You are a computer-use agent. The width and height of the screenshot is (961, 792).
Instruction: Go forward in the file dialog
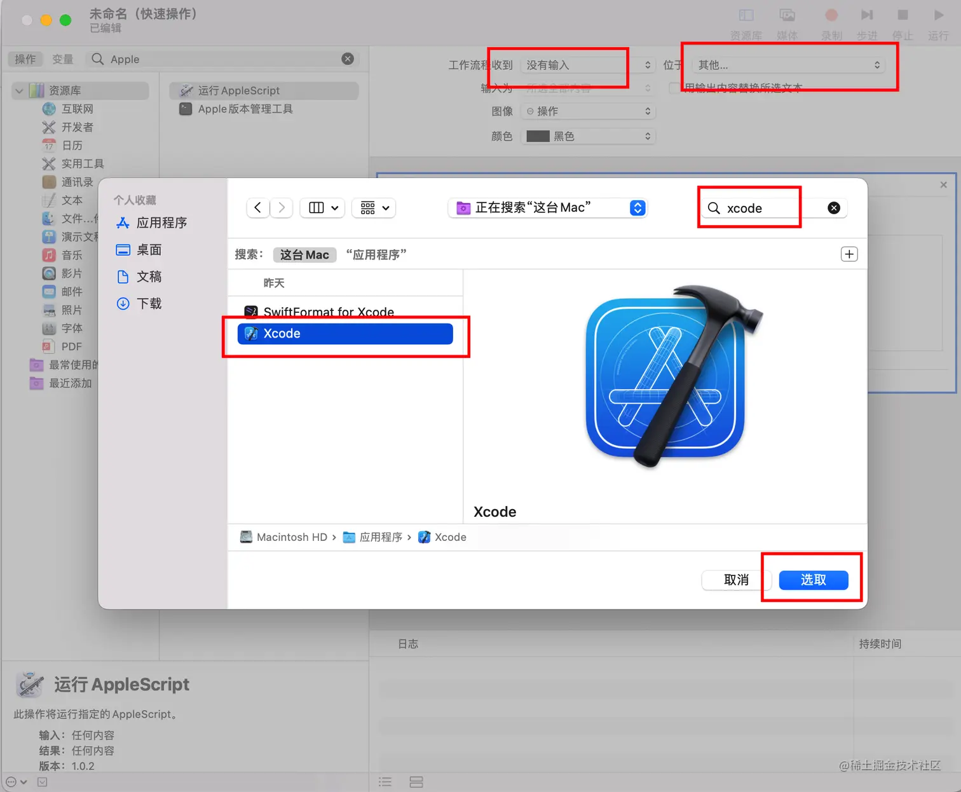pyautogui.click(x=282, y=208)
